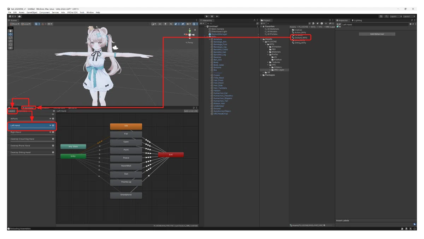Switch to the Lighting tab

[357, 21]
